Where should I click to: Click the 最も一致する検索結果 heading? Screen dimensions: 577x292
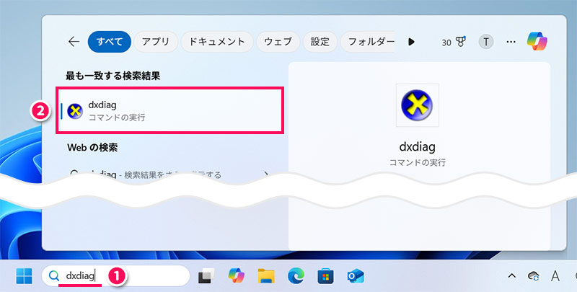(x=113, y=76)
